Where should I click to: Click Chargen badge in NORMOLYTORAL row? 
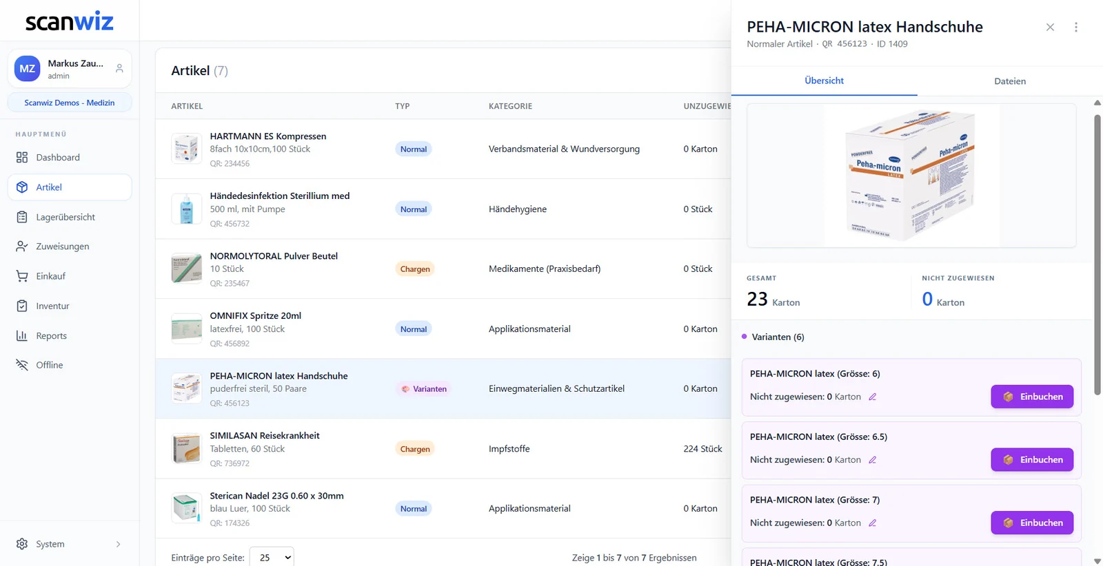tap(415, 269)
